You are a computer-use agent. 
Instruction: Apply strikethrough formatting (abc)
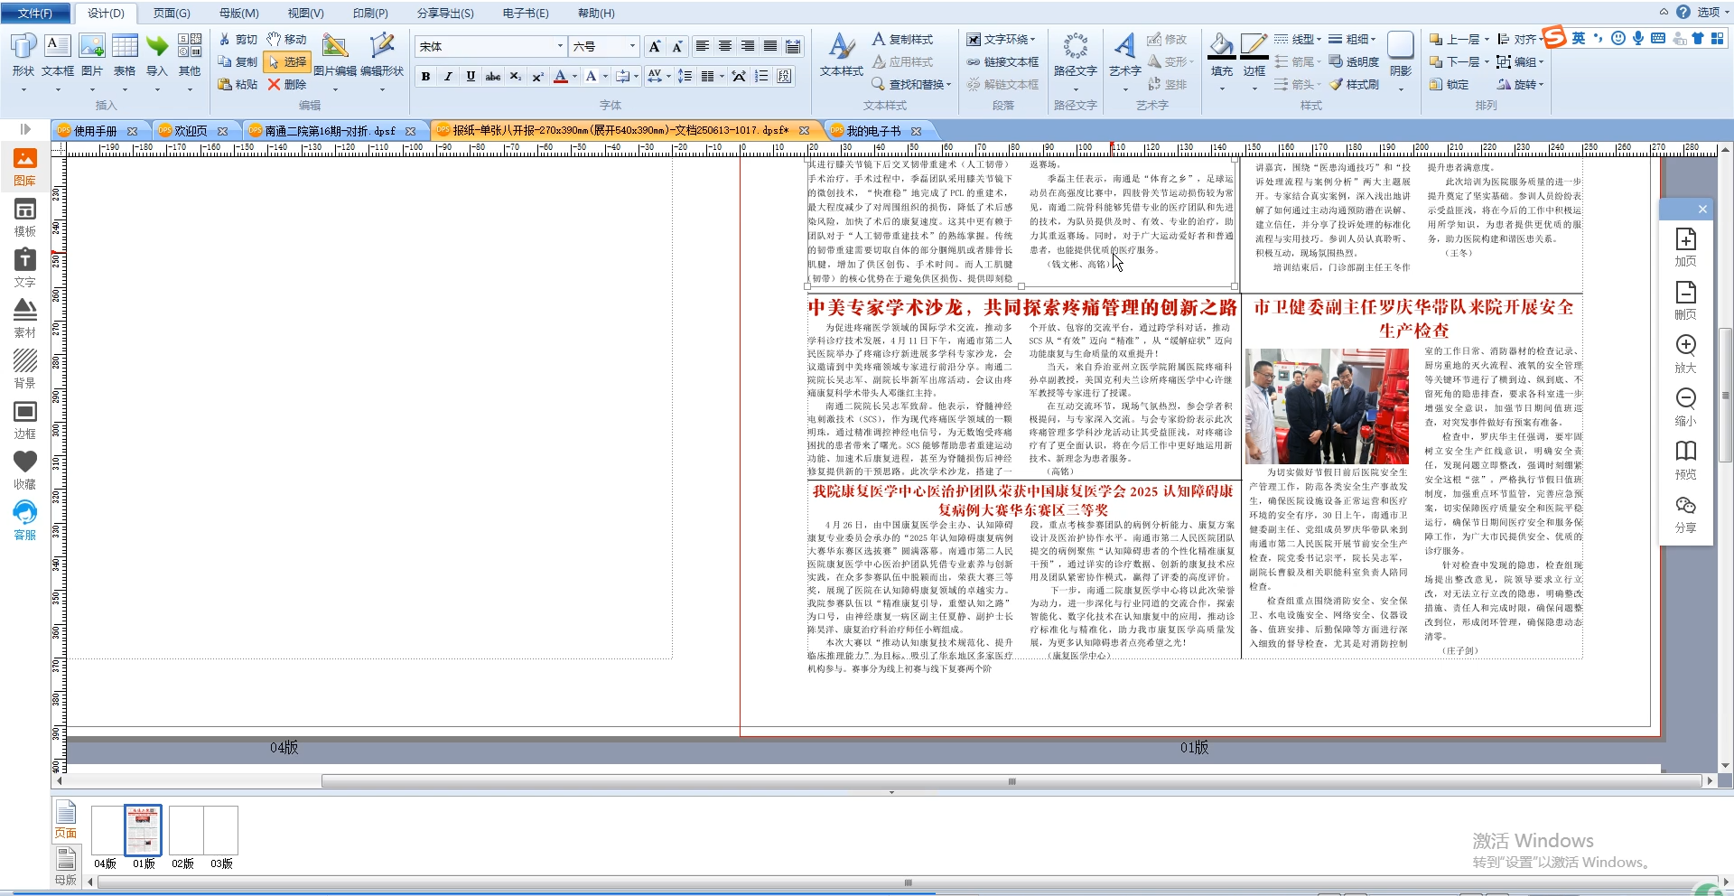[493, 77]
